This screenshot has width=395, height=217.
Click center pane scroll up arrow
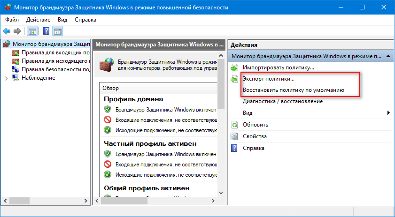click(x=221, y=56)
